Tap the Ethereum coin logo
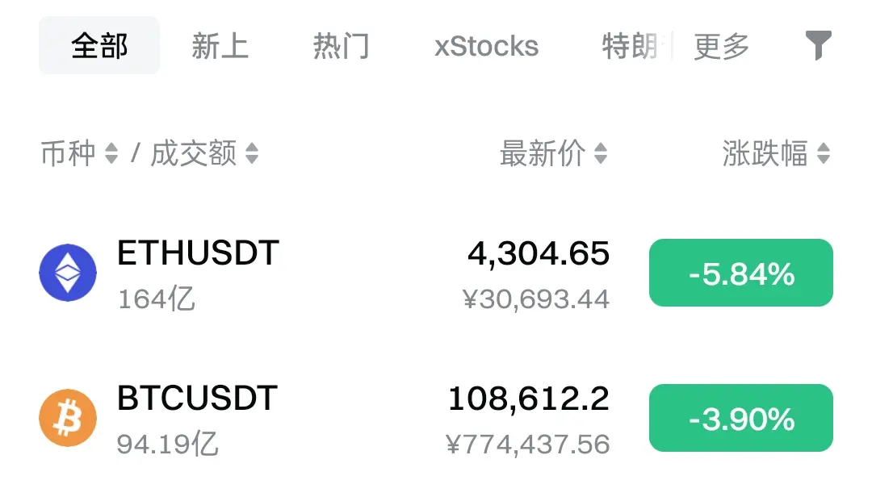 [x=68, y=273]
